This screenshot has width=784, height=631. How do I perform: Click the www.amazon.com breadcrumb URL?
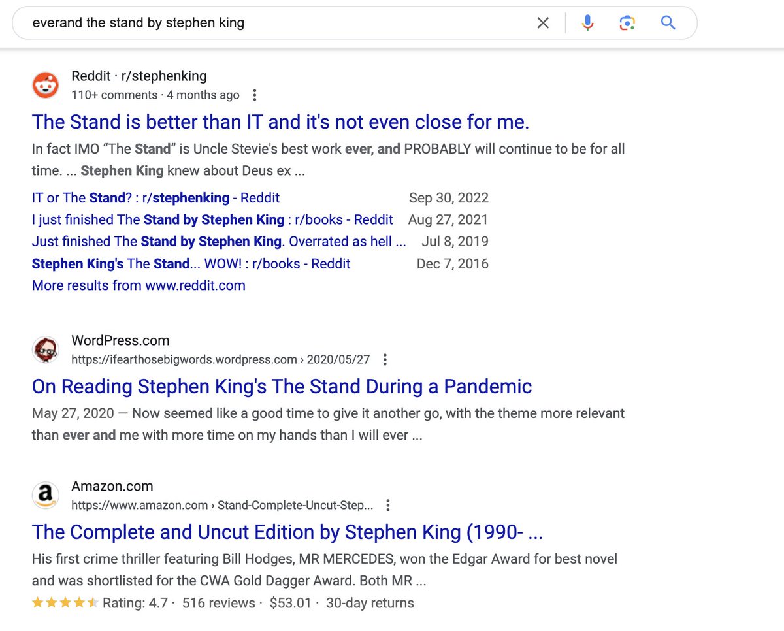(222, 505)
